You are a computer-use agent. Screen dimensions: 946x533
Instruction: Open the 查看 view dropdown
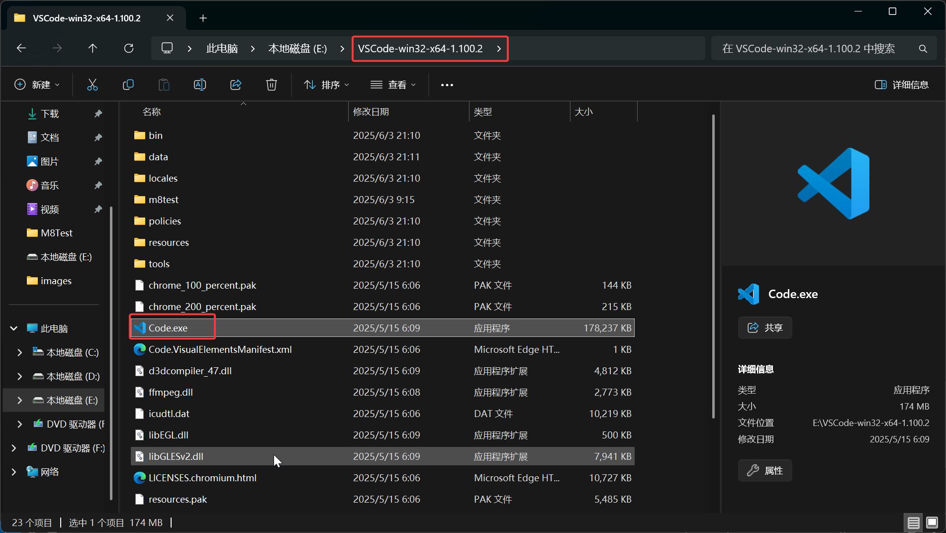pyautogui.click(x=393, y=85)
